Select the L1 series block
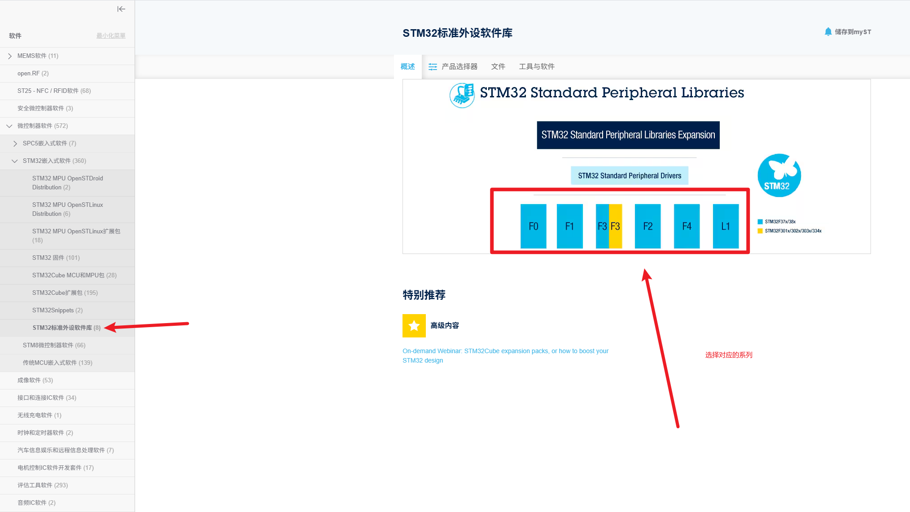The width and height of the screenshot is (910, 512). [726, 226]
